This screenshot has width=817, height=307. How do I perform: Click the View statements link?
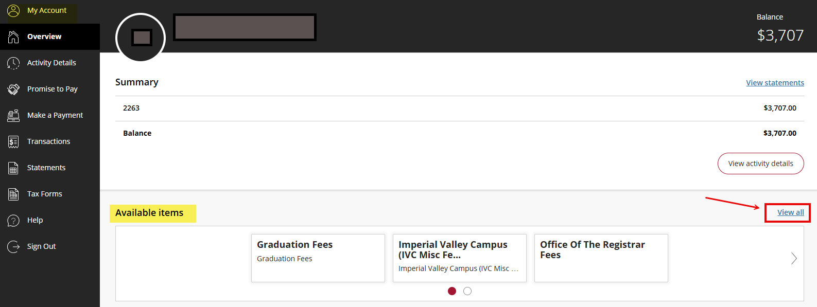point(775,83)
